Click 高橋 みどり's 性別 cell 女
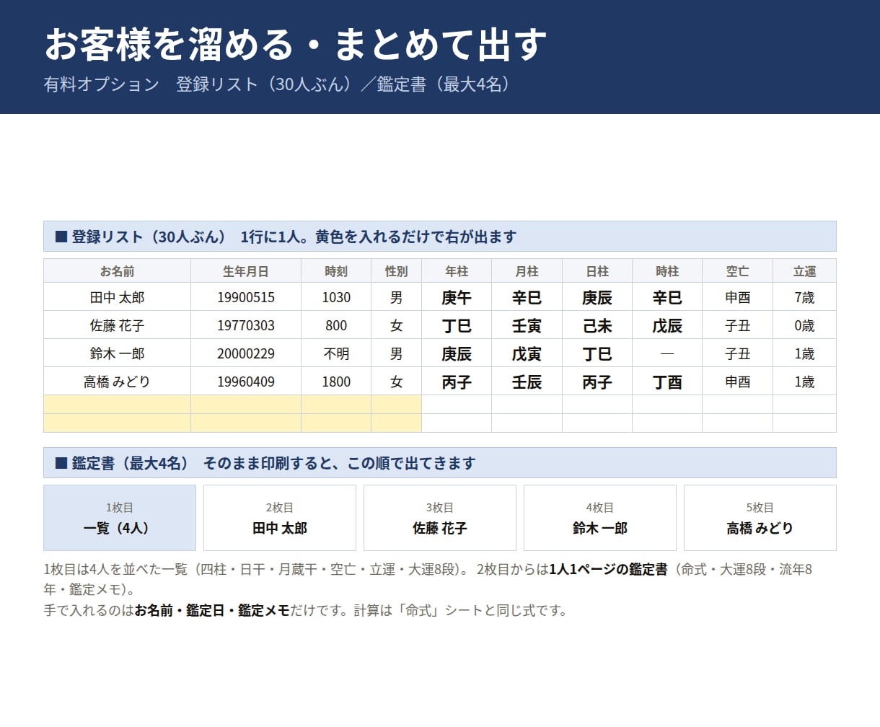The width and height of the screenshot is (880, 727). coord(397,382)
